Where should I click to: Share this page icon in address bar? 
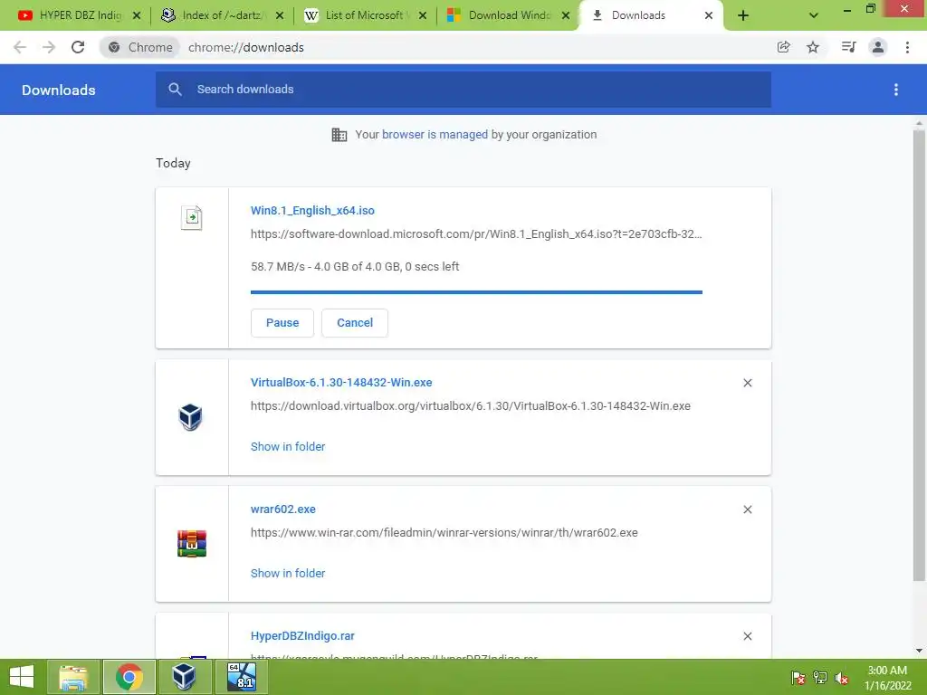coord(783,47)
